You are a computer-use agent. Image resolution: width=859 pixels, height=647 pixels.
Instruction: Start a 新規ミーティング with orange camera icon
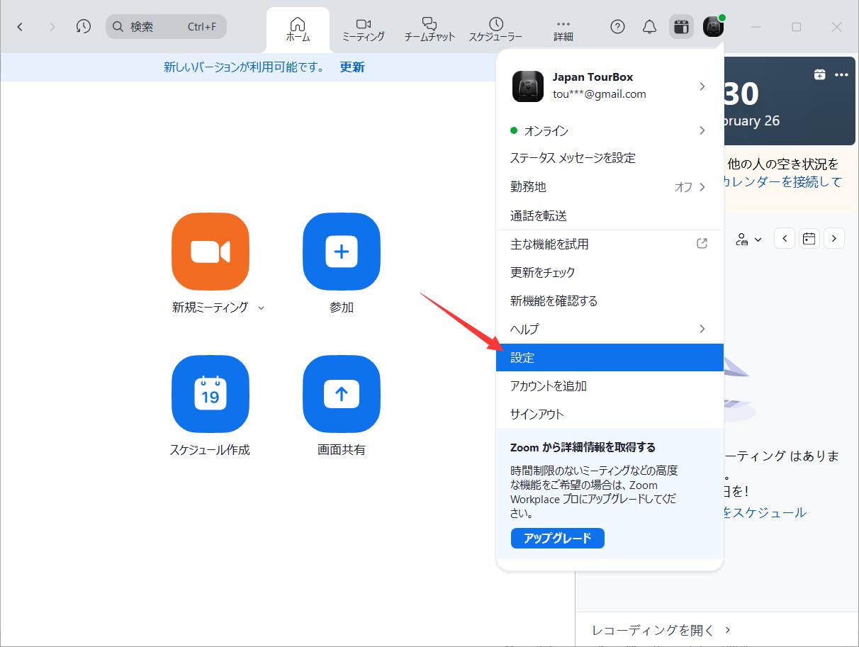[210, 252]
